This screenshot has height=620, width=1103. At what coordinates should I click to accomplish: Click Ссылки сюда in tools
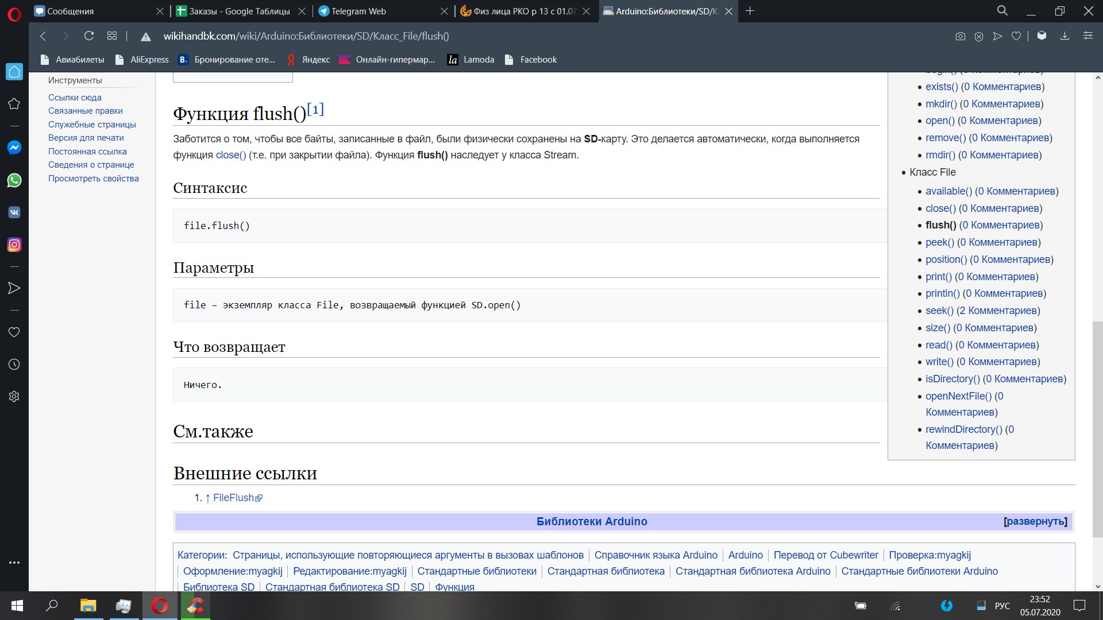pyautogui.click(x=75, y=98)
